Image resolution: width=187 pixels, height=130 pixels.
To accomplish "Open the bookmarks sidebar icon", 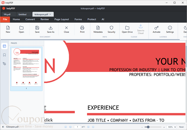I will 4,55.
